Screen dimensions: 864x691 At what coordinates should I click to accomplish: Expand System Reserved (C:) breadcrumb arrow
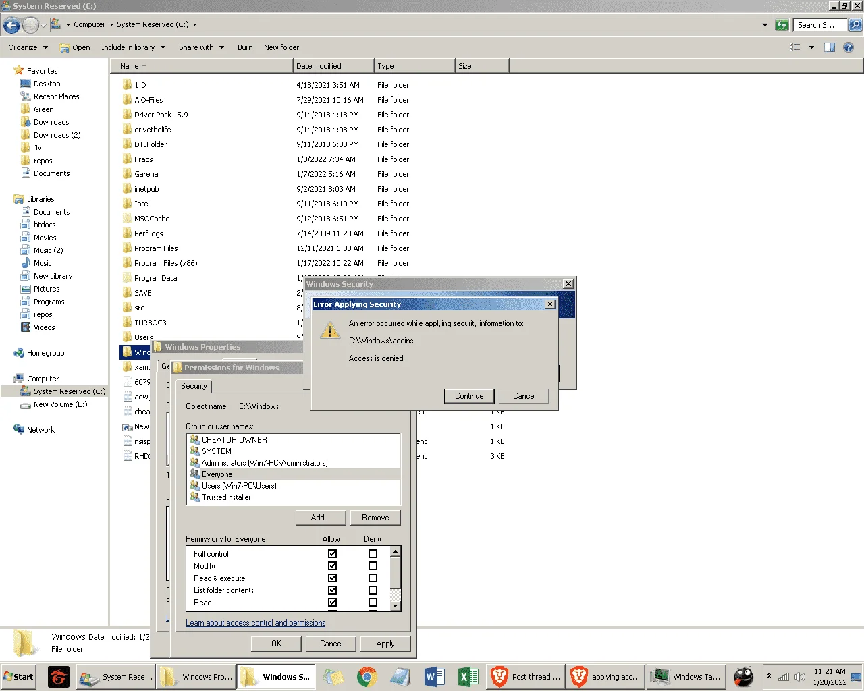[x=195, y=25]
